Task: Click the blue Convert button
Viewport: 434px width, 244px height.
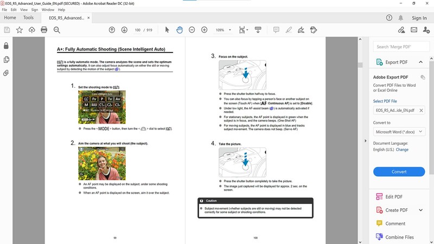Action: click(x=399, y=171)
